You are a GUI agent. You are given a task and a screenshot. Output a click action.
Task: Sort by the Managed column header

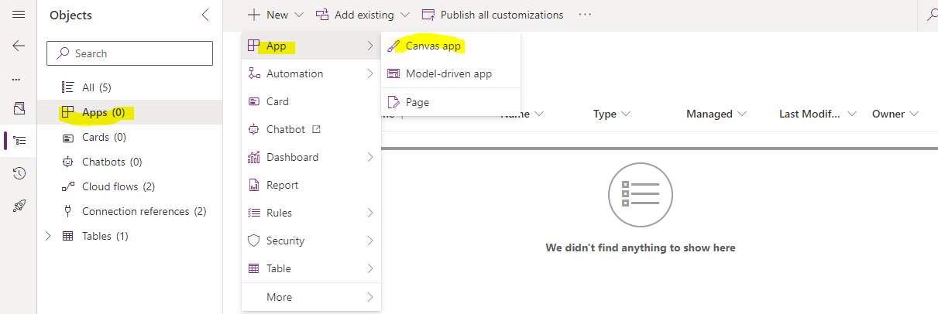[x=716, y=114]
